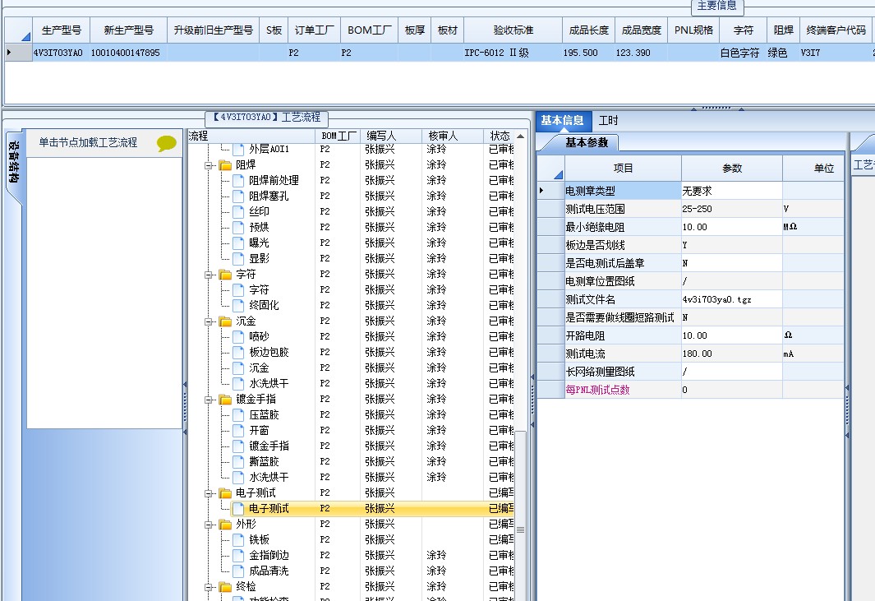Open the 设备结构 vertical side tab

pos(13,162)
